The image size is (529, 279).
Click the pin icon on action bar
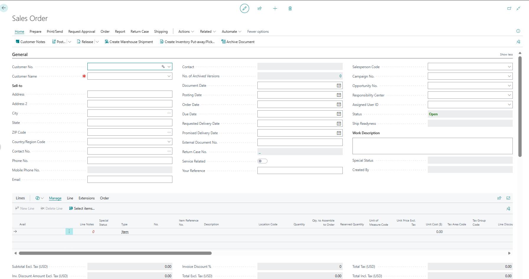[518, 42]
